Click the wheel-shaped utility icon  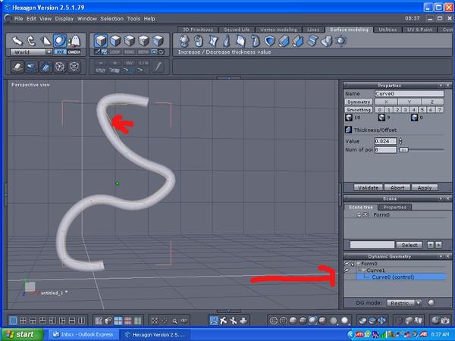pos(60,67)
